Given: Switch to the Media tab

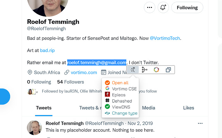Looking at the screenshot, I should point(148,108).
